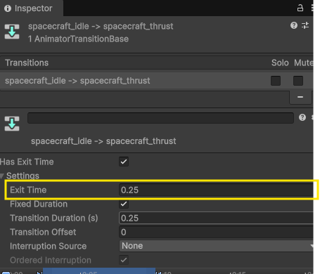The height and width of the screenshot is (274, 320).
Task: Click the Transition Duration value field
Action: pos(216,218)
